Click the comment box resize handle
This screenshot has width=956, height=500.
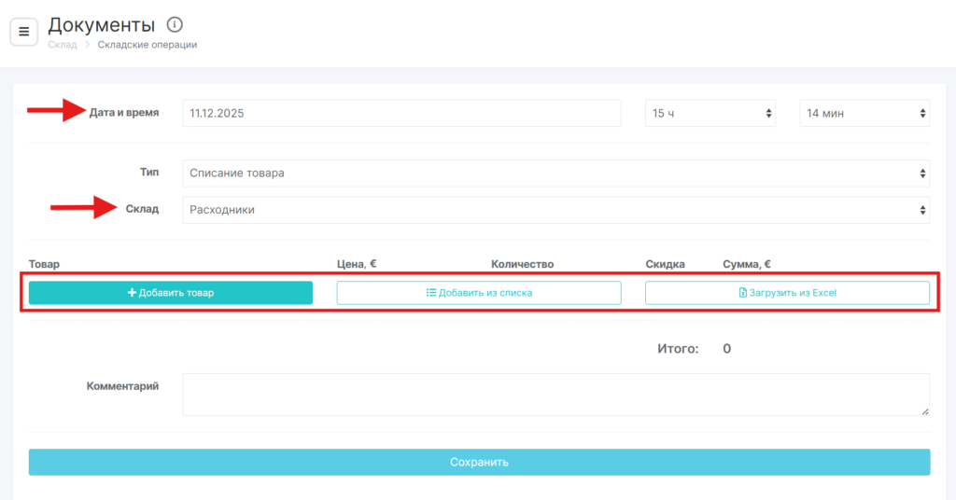coord(924,410)
